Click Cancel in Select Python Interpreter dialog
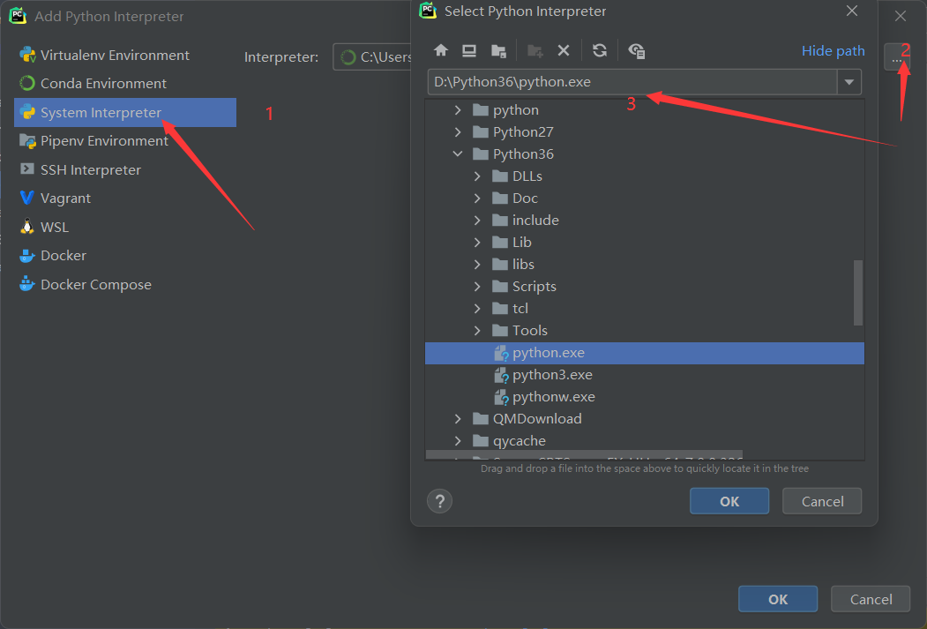The height and width of the screenshot is (629, 927). click(x=822, y=501)
